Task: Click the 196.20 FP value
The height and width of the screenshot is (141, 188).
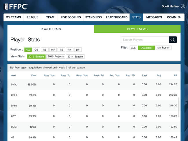Action: click(x=173, y=116)
